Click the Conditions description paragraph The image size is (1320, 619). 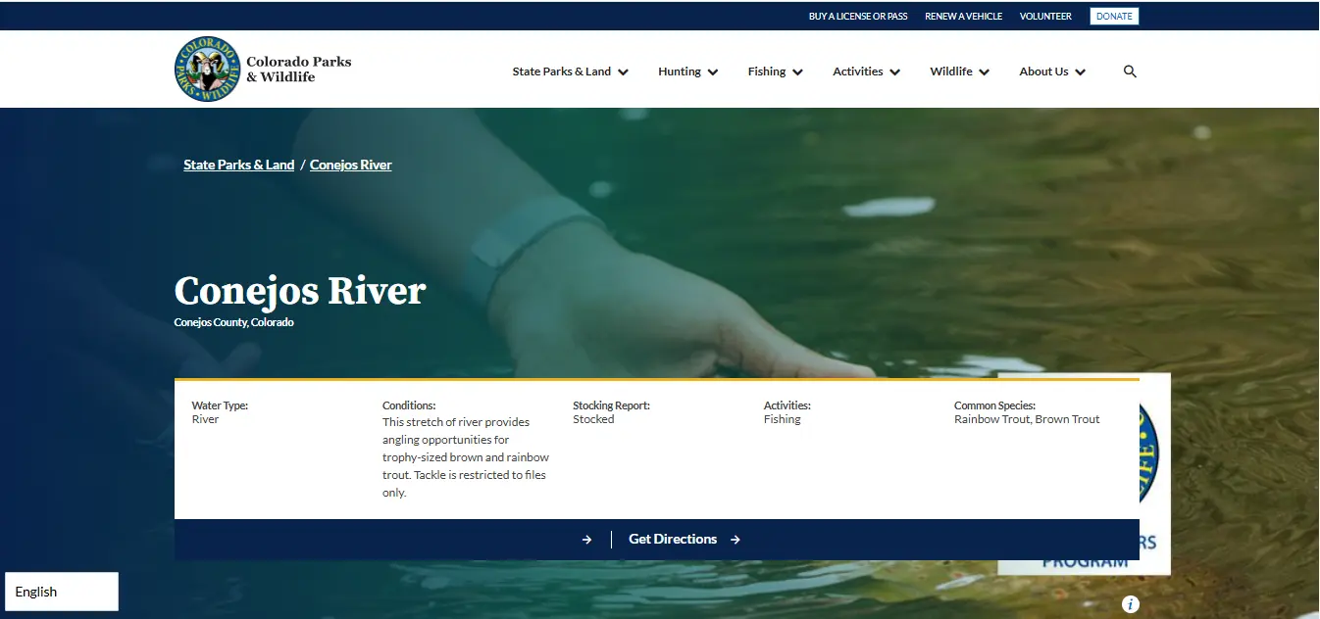466,457
